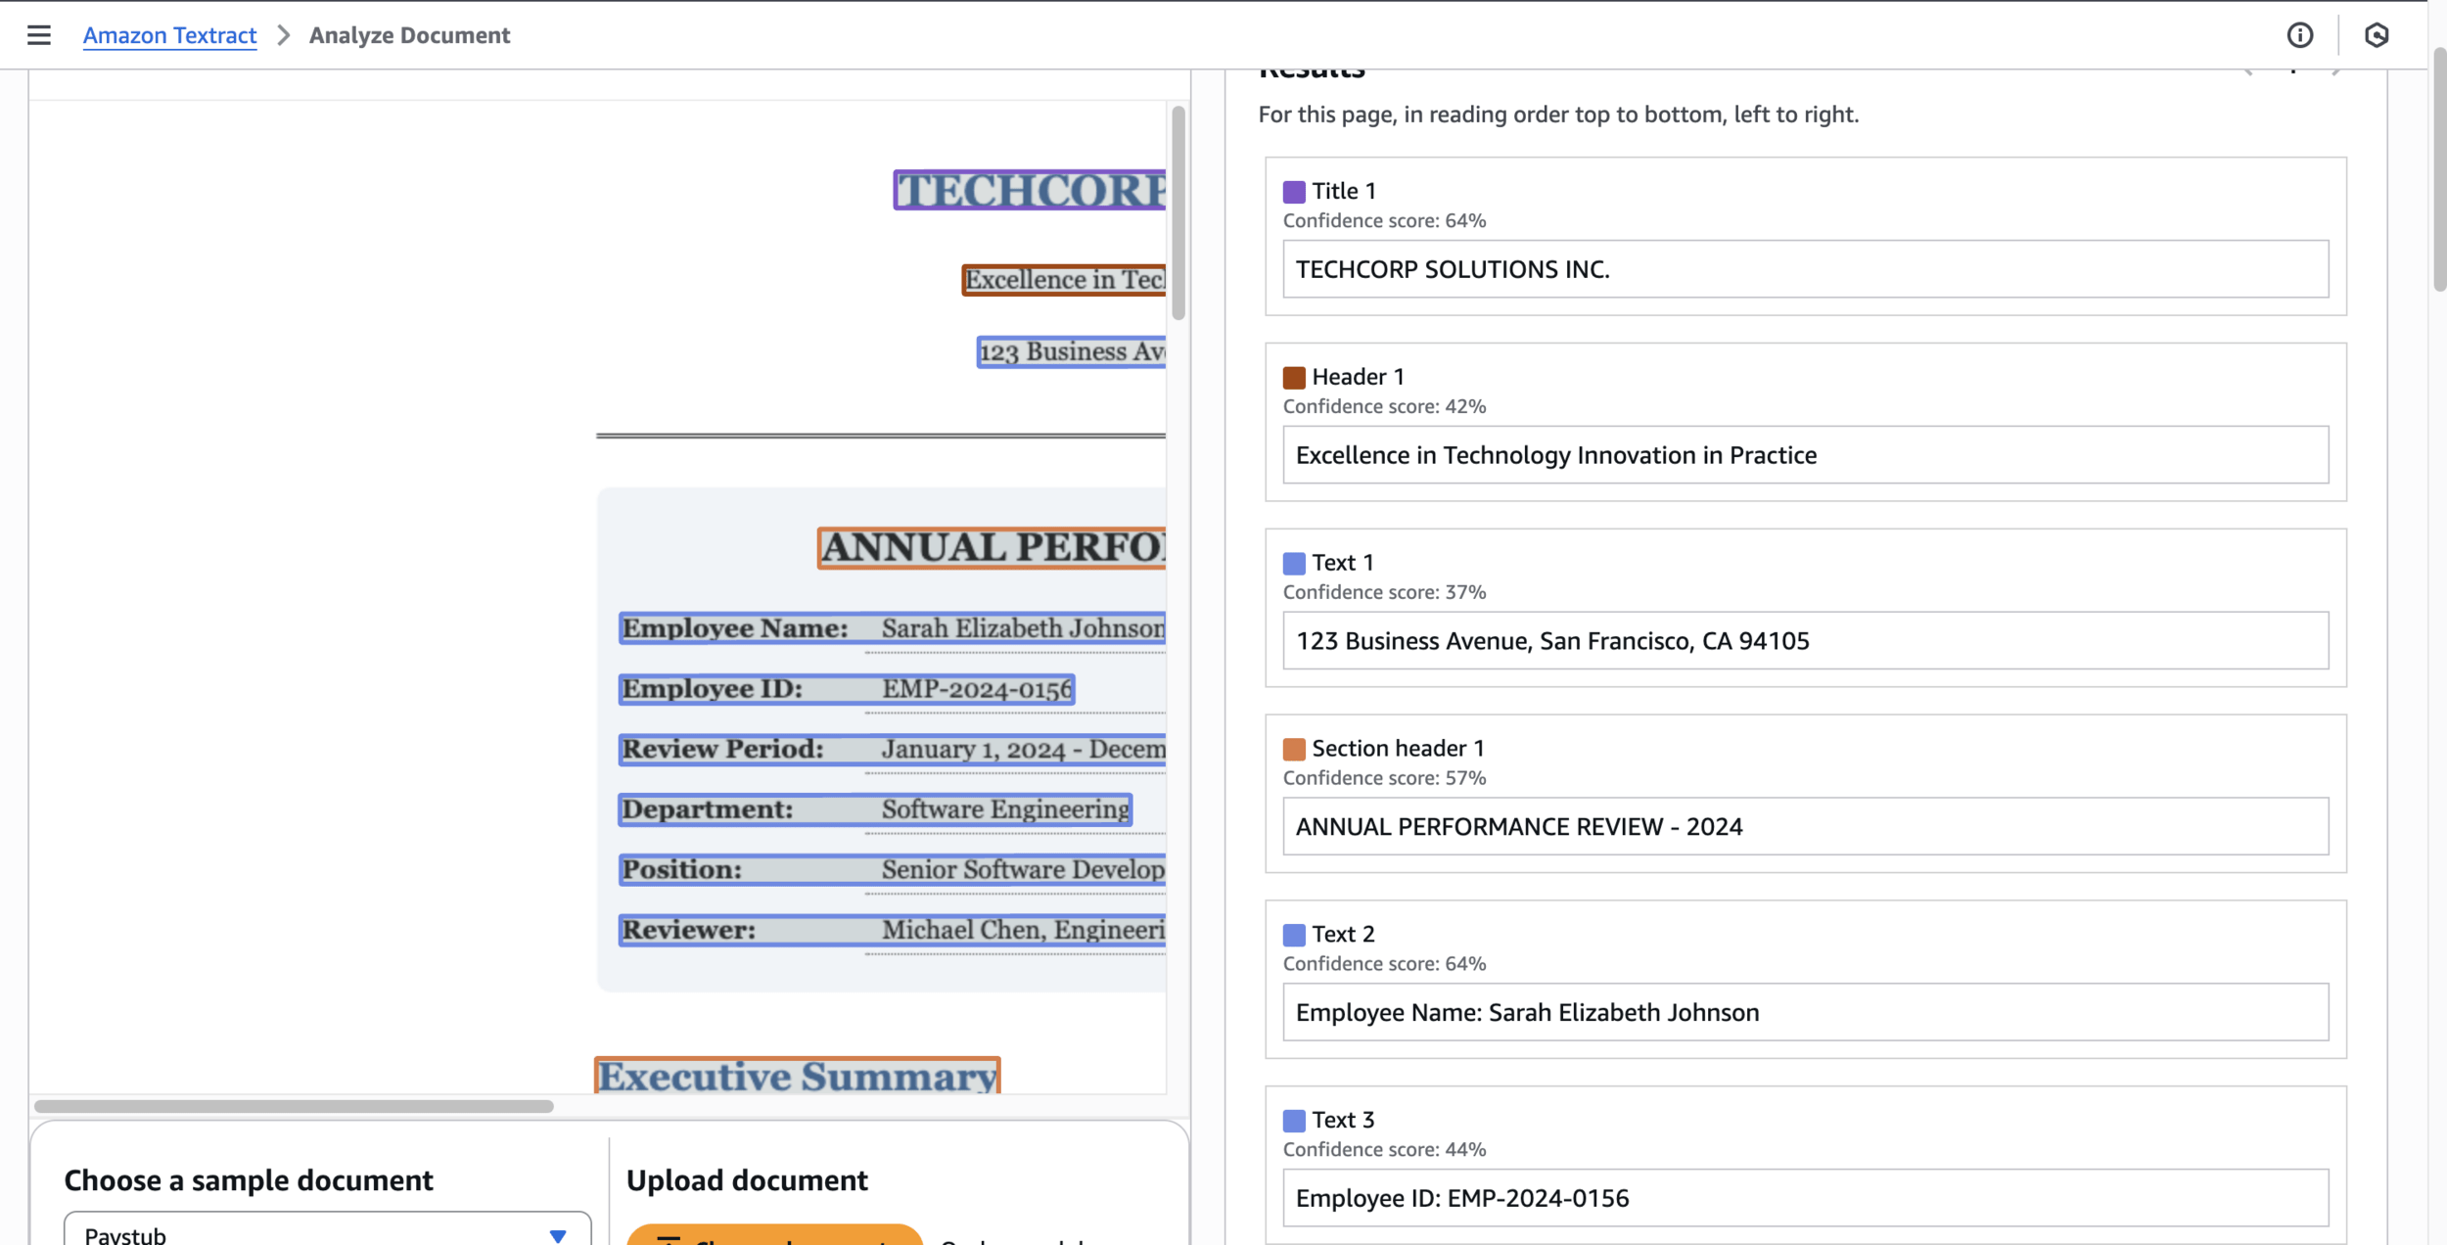
Task: Select the Department Software Engineering box
Action: (x=875, y=809)
